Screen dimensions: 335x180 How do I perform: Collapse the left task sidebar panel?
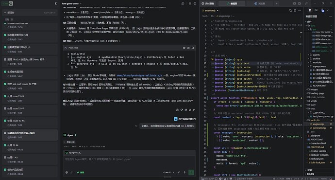pyautogui.click(x=56, y=3)
